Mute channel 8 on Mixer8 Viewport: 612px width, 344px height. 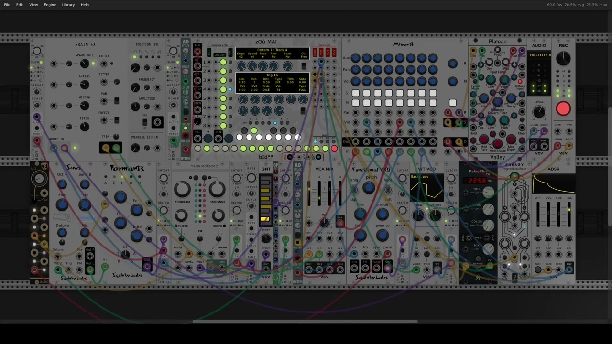click(x=433, y=103)
